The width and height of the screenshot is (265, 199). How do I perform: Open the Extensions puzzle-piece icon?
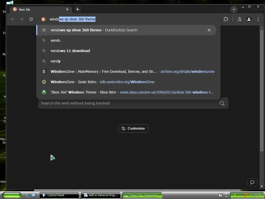226,19
